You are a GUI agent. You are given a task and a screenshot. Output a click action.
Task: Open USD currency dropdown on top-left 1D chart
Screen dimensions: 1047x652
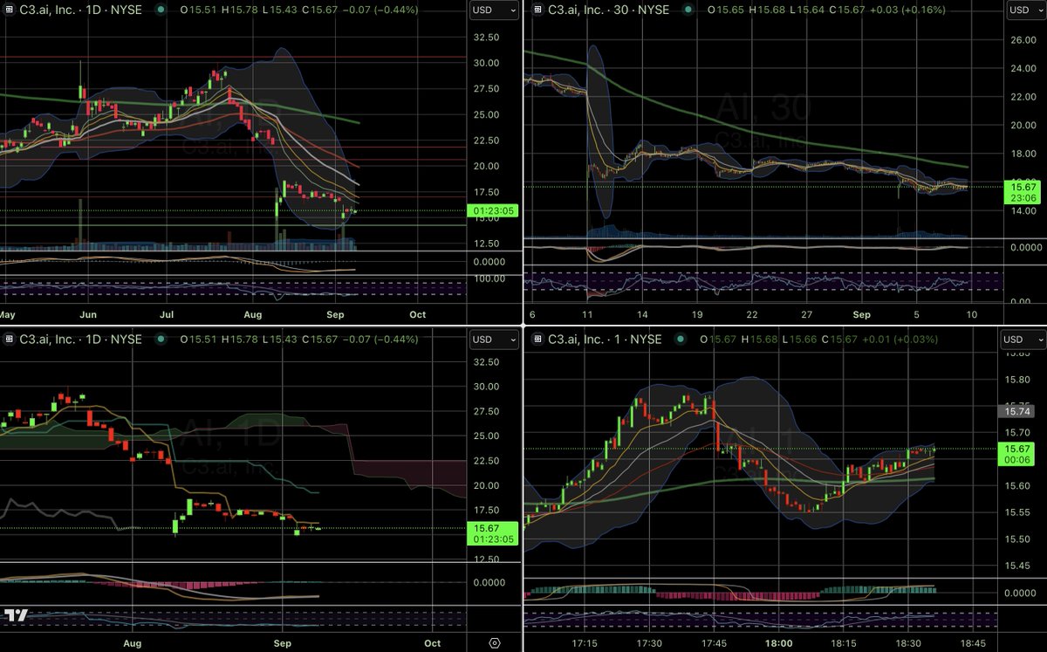pos(494,10)
